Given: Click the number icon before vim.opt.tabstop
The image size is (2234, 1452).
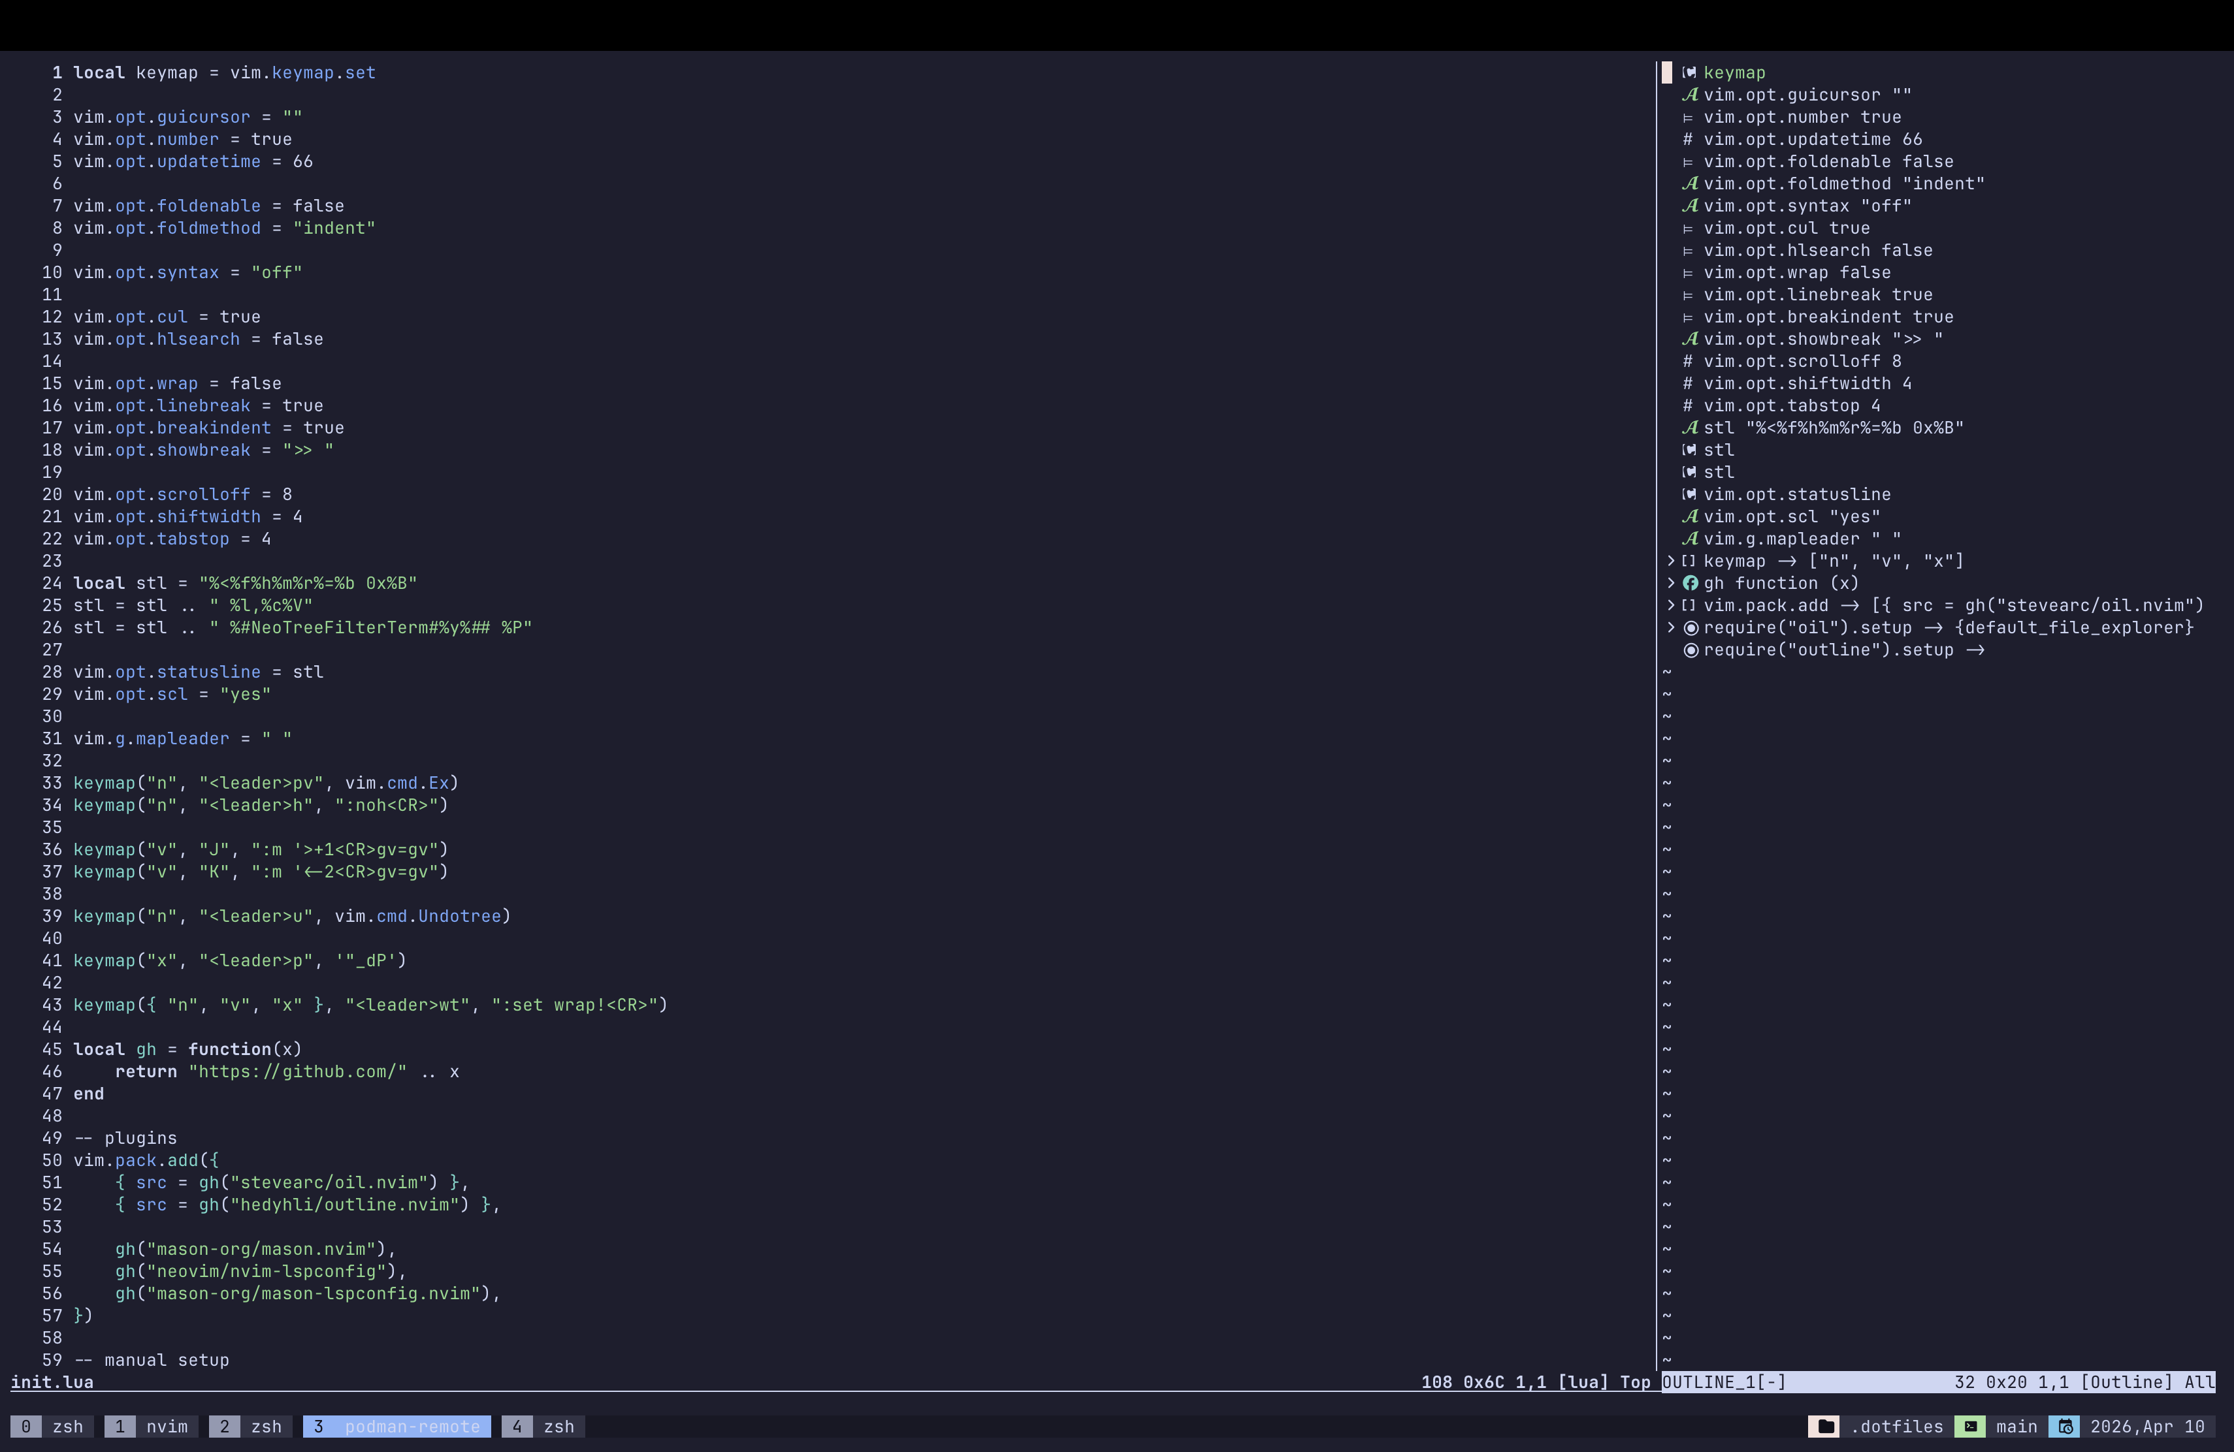Looking at the screenshot, I should pos(1687,405).
